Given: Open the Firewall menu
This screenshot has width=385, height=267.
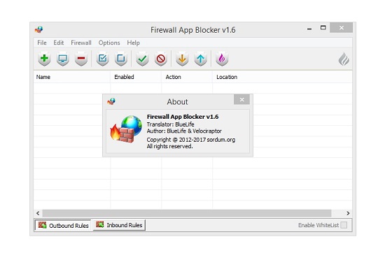Looking at the screenshot, I should pos(81,43).
